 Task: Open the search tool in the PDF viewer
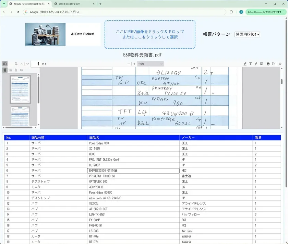(x=16, y=63)
